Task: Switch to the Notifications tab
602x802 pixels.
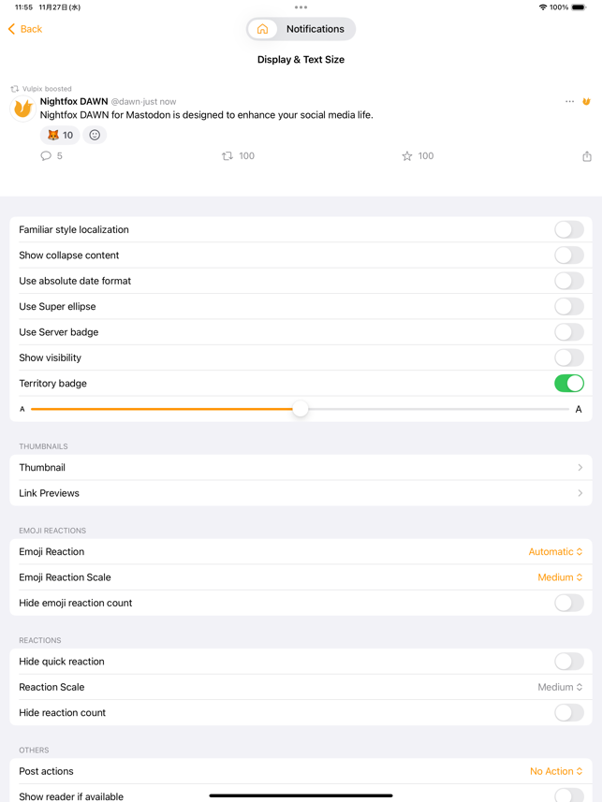Action: tap(316, 29)
